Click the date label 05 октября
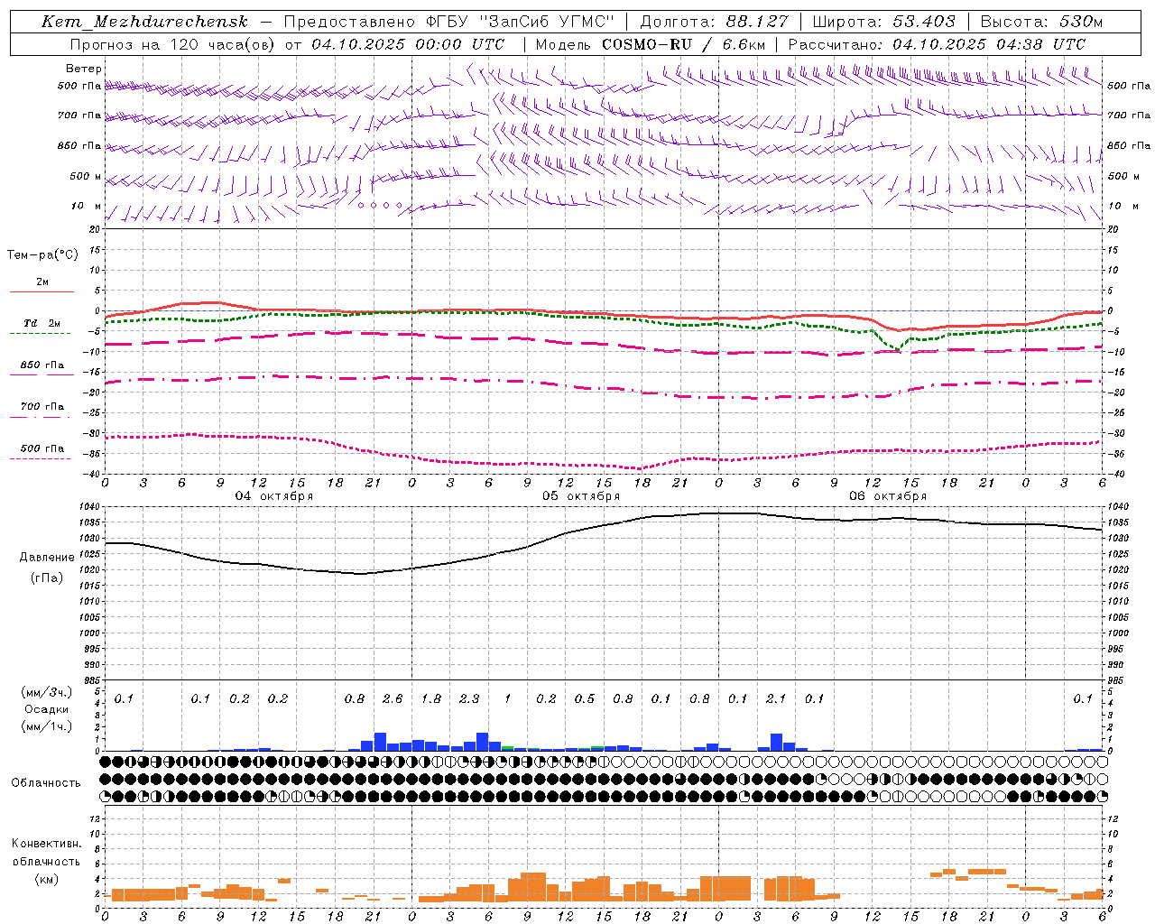The height and width of the screenshot is (924, 1155). tap(581, 496)
